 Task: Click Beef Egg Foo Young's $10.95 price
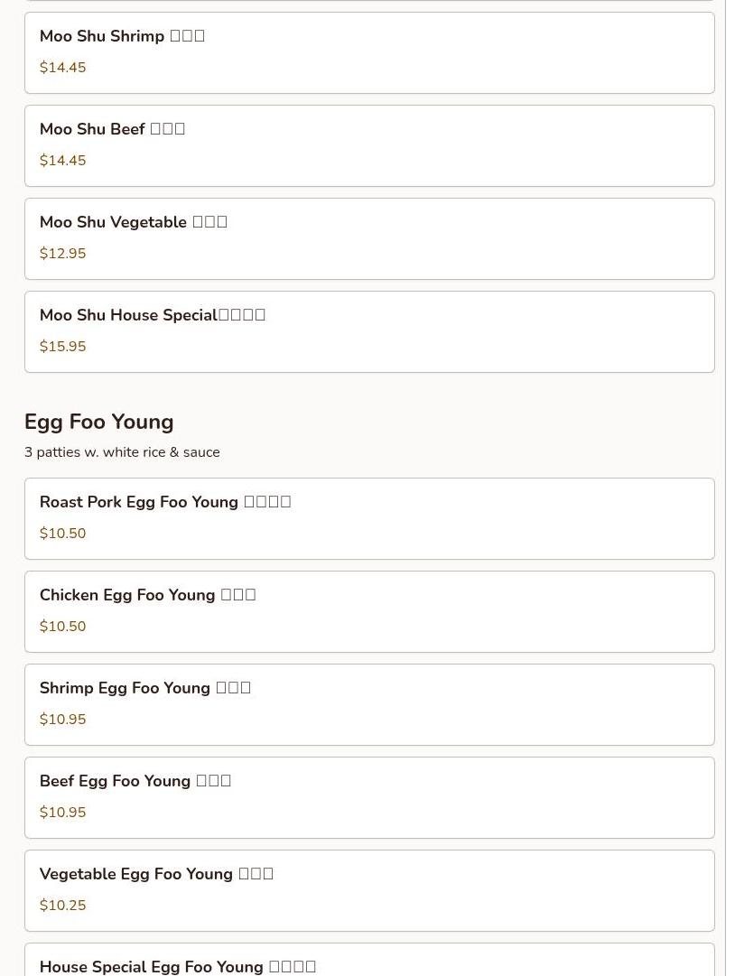62,813
